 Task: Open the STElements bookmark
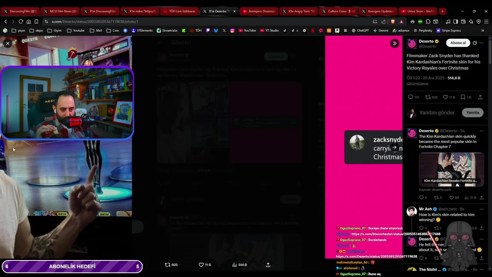(x=142, y=30)
